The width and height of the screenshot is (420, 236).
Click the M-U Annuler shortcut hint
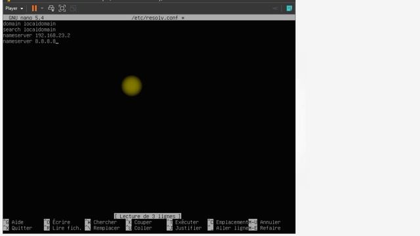pyautogui.click(x=264, y=222)
